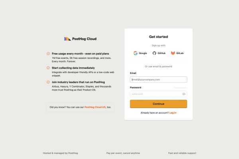Click the GitLab fox icon
This screenshot has width=239, height=159.
point(173,53)
